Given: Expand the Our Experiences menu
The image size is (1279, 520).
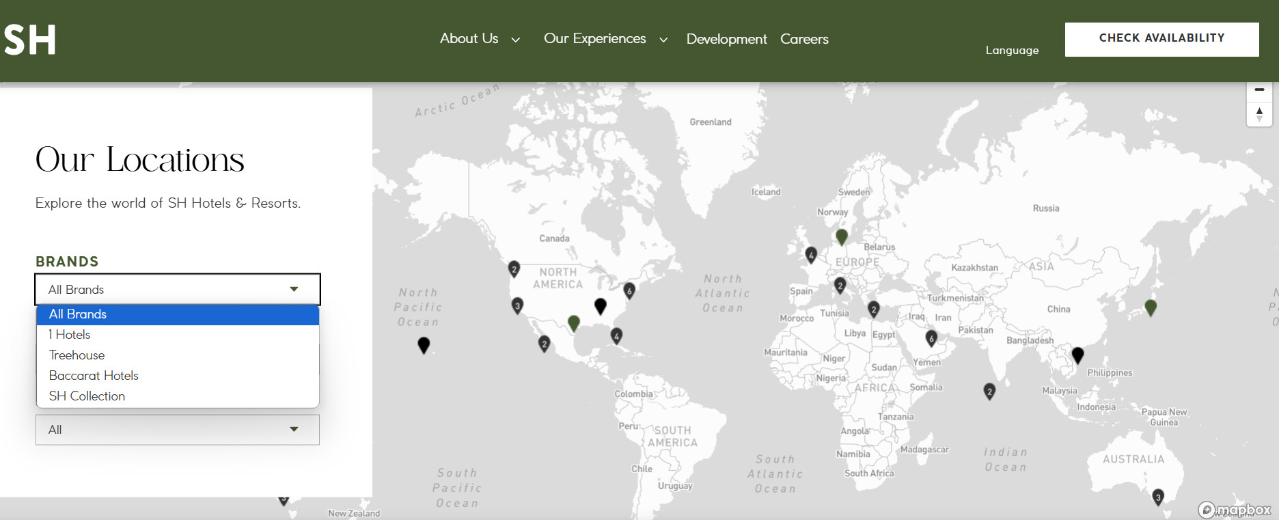Looking at the screenshot, I should pyautogui.click(x=605, y=39).
